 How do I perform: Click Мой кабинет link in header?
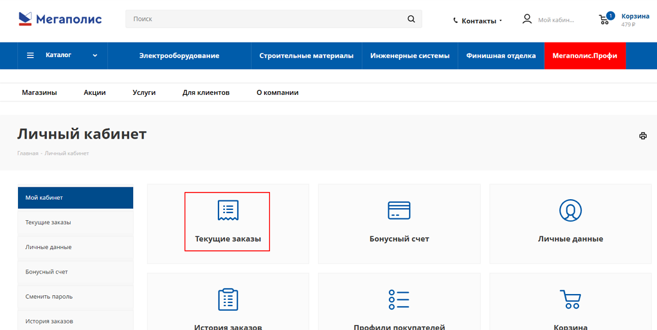556,20
